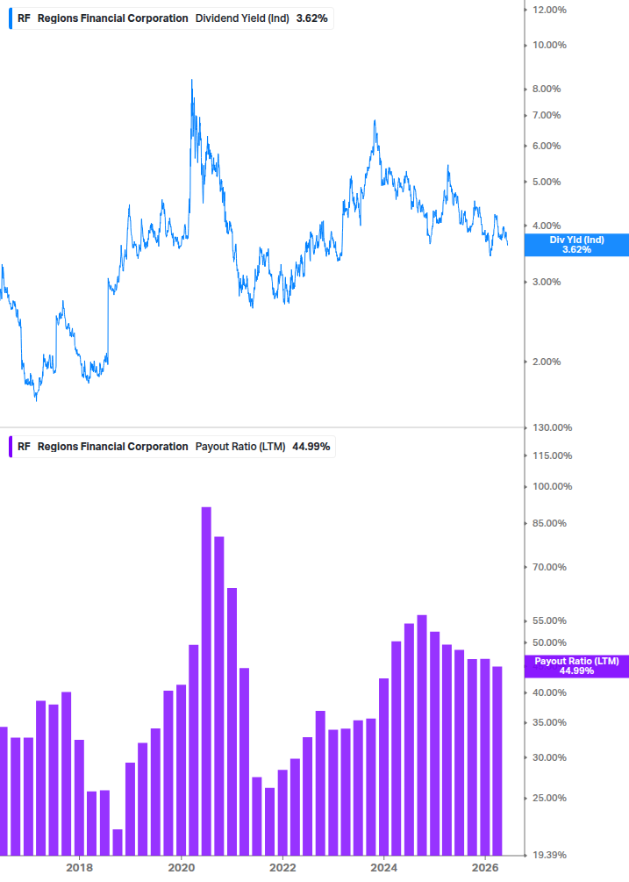
Task: Click the 70.00% tick on the payout axis
Action: [x=549, y=567]
